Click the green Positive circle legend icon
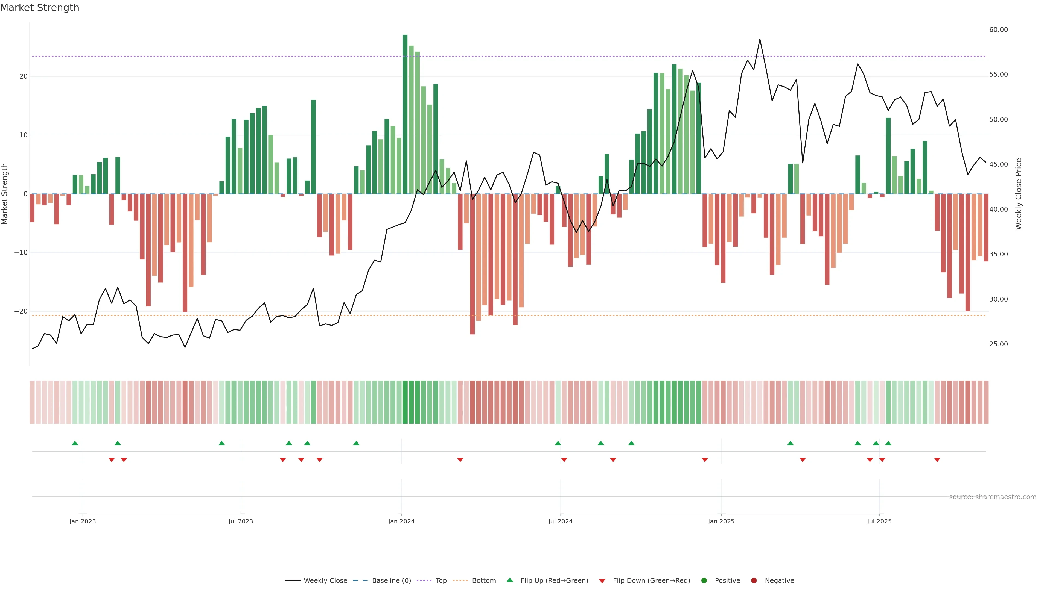Image resolution: width=1050 pixels, height=590 pixels. (x=704, y=580)
